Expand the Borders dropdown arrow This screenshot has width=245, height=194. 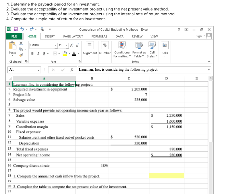59,53
